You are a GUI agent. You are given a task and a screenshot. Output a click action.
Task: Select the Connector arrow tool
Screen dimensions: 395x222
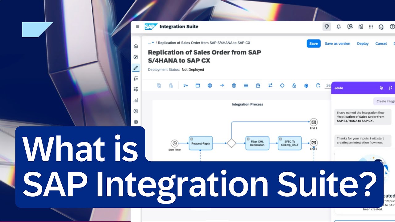click(222, 85)
